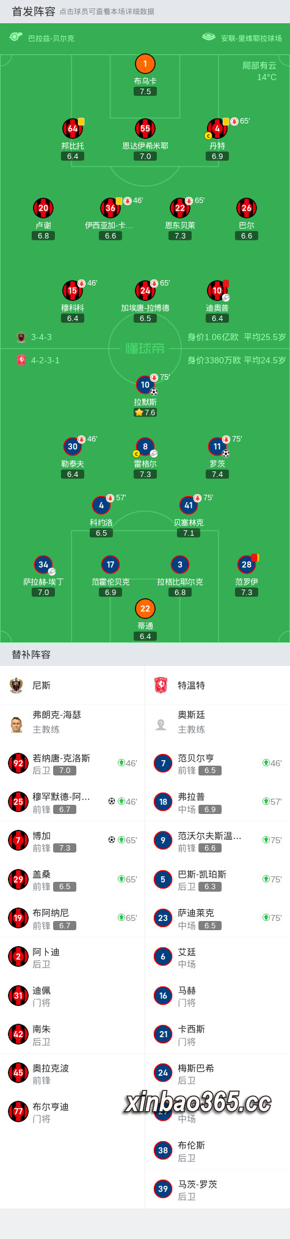Click the 3-4-3 formation label

click(42, 337)
